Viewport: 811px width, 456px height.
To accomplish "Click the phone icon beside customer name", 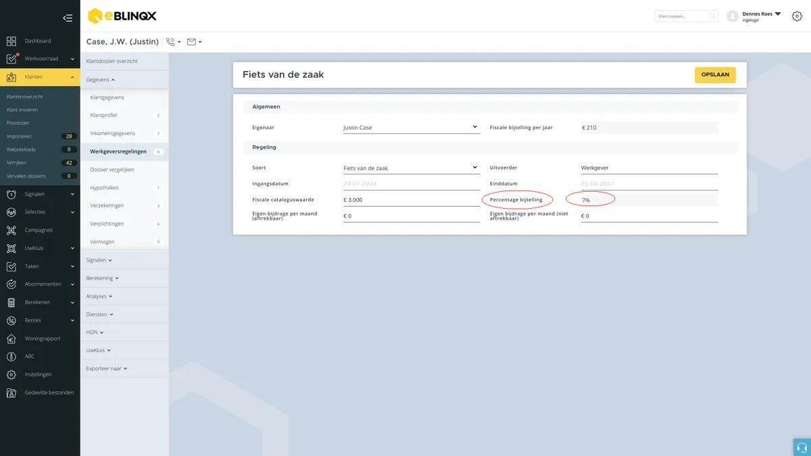I will 170,42.
